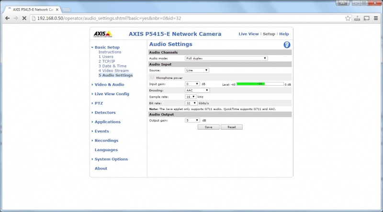Viewport: 383px width, 212px height.
Task: Save the audio settings
Action: (208, 127)
